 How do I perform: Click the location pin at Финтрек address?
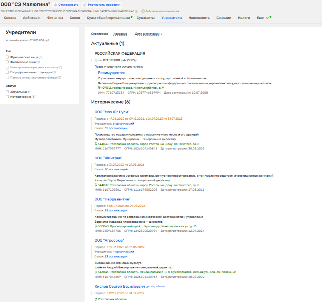(x=96, y=185)
